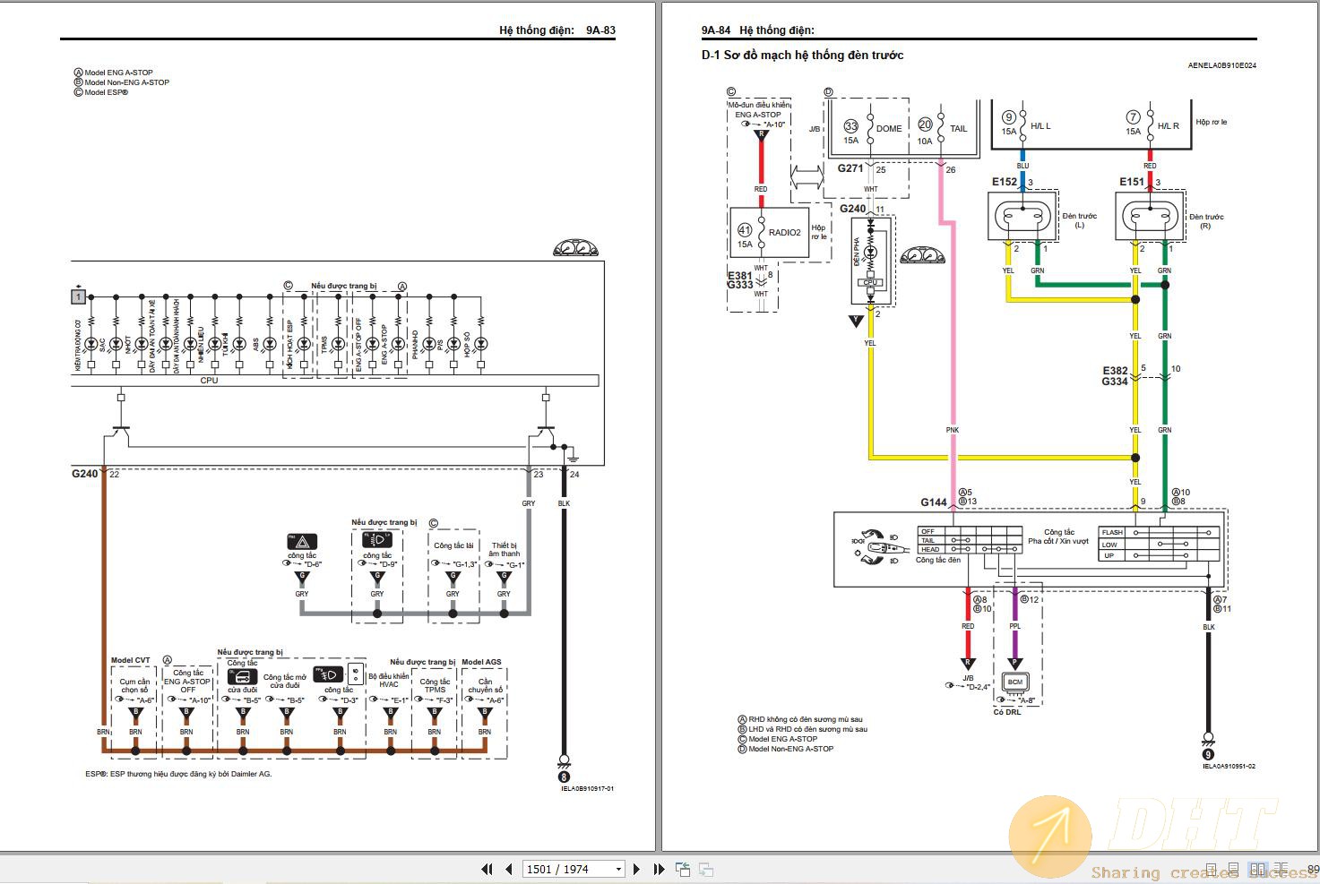Select two-page continuous scrolling view icon
Image resolution: width=1320 pixels, height=884 pixels.
(1281, 870)
